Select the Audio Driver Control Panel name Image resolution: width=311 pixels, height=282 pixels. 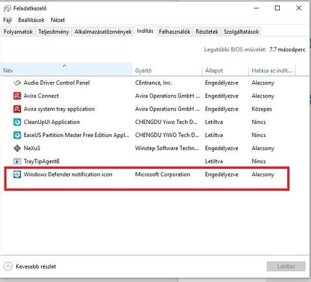coord(56,83)
